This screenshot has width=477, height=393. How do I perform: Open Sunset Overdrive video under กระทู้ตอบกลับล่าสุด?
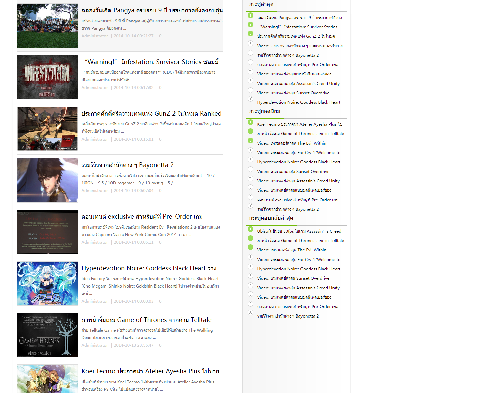coord(293,278)
